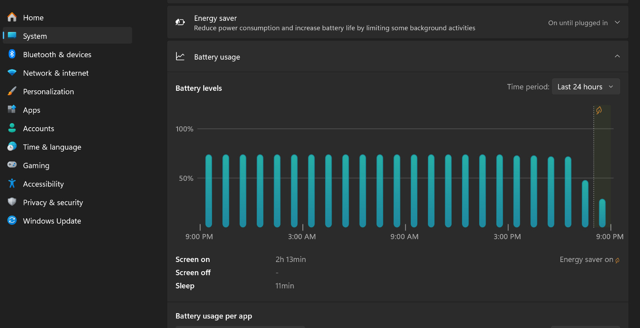This screenshot has height=328, width=640.
Task: Go to Time & language settings
Action: pos(67,147)
